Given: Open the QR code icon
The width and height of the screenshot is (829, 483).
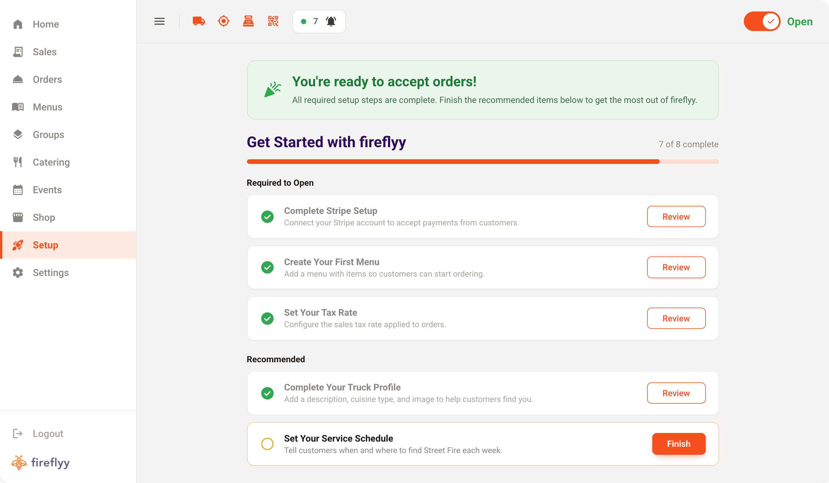Looking at the screenshot, I should click(x=273, y=21).
